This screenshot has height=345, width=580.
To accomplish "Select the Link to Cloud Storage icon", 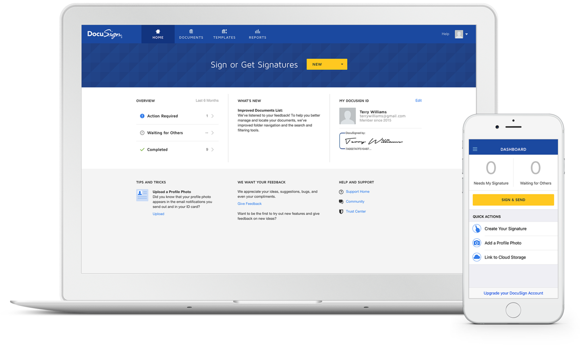I will click(x=476, y=257).
